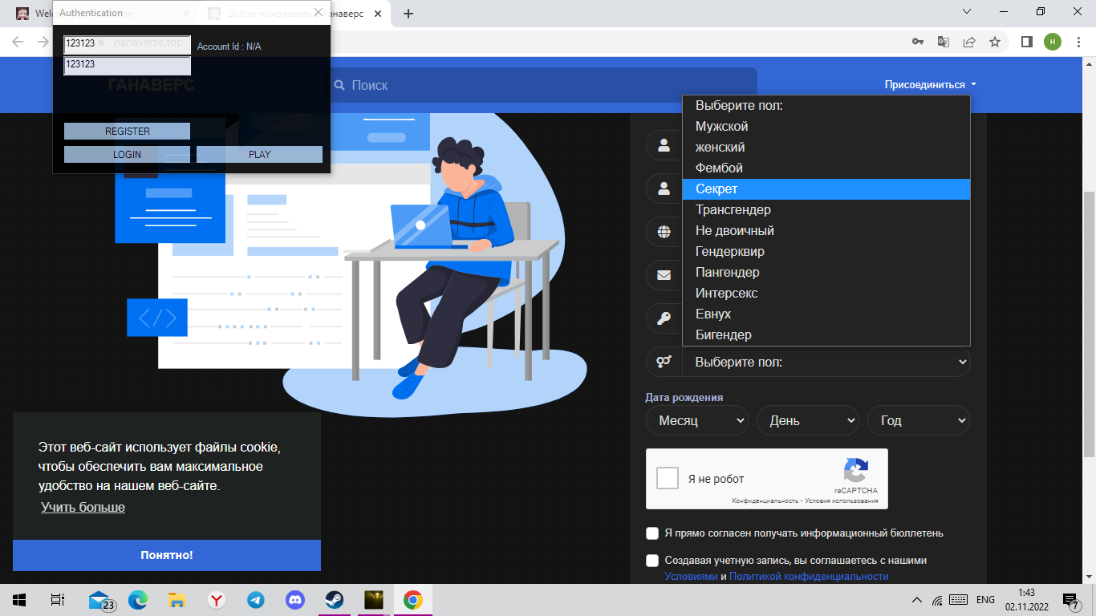The height and width of the screenshot is (616, 1096).
Task: Select 'Секрет' in the gender list
Action: 826,189
